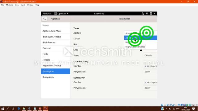Select Bilah Judul Jendela in sidebar
The height and width of the screenshot is (111, 198).
tap(56, 37)
